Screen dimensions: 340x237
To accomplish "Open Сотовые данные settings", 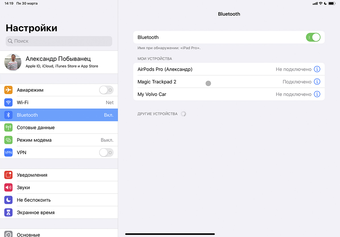I will coord(59,128).
